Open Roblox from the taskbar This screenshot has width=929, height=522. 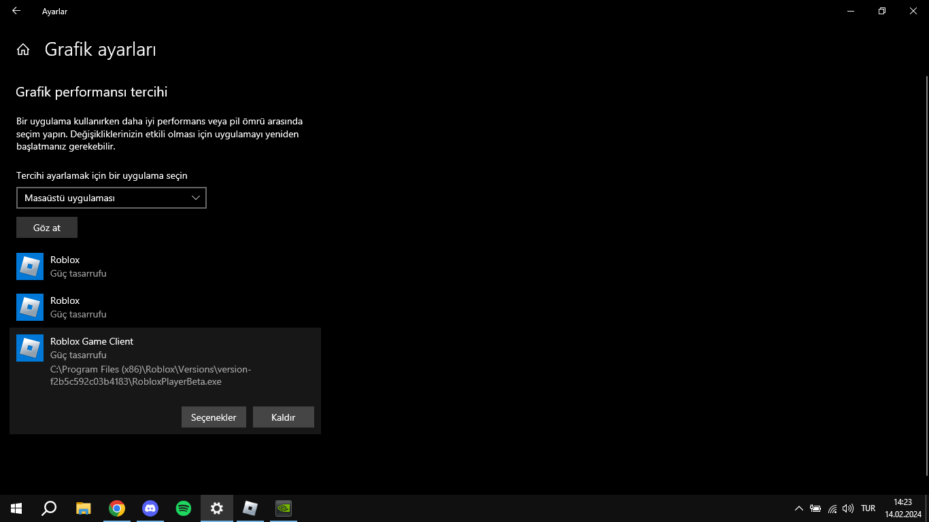(x=250, y=508)
